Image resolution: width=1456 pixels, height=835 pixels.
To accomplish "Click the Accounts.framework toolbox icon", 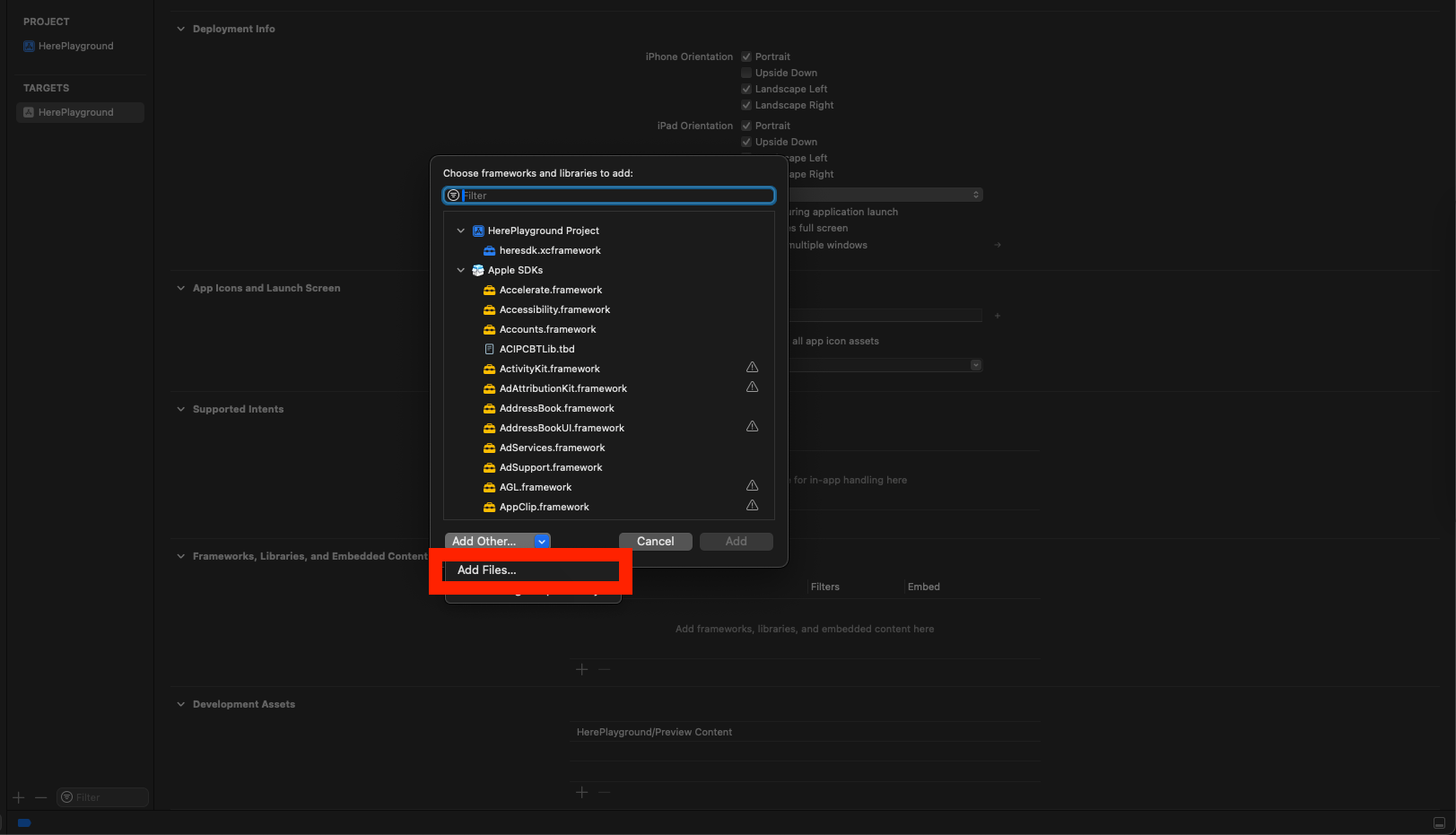I will (x=489, y=329).
